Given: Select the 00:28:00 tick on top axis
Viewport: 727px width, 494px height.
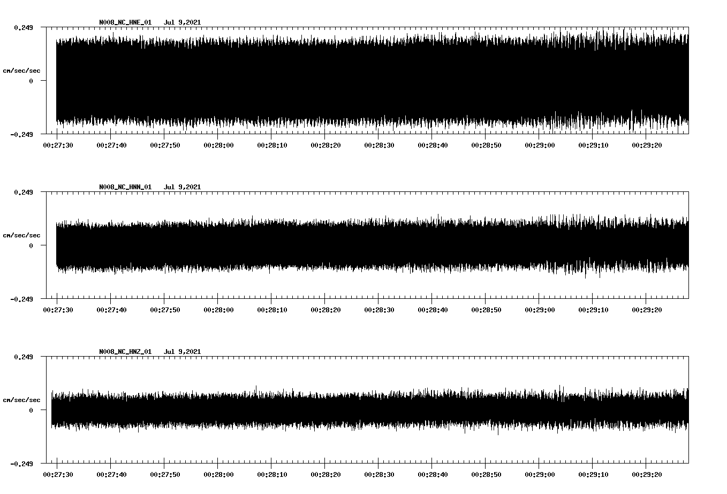Looking at the screenshot, I should click(219, 144).
